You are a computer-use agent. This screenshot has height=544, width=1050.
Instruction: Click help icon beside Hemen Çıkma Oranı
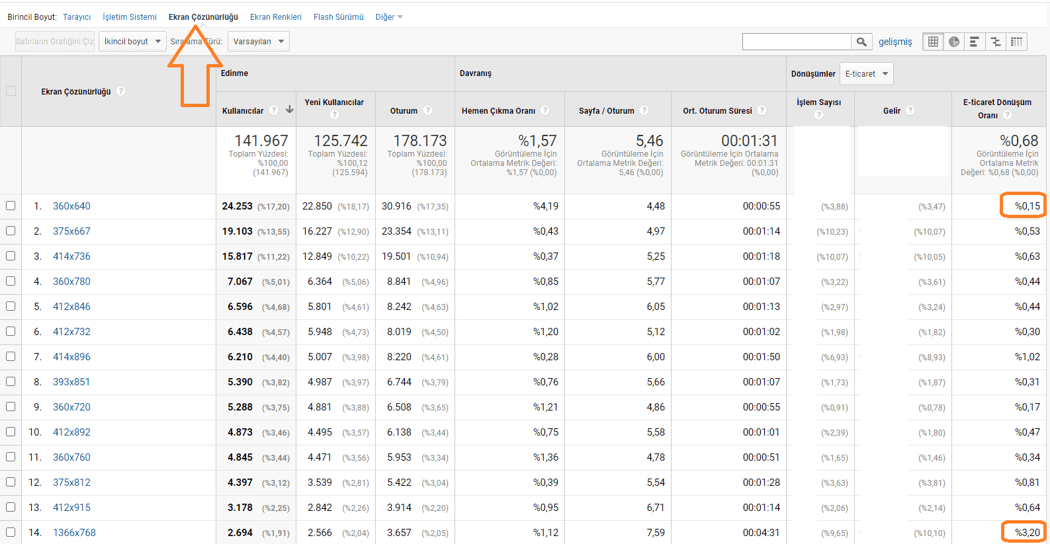coord(545,110)
